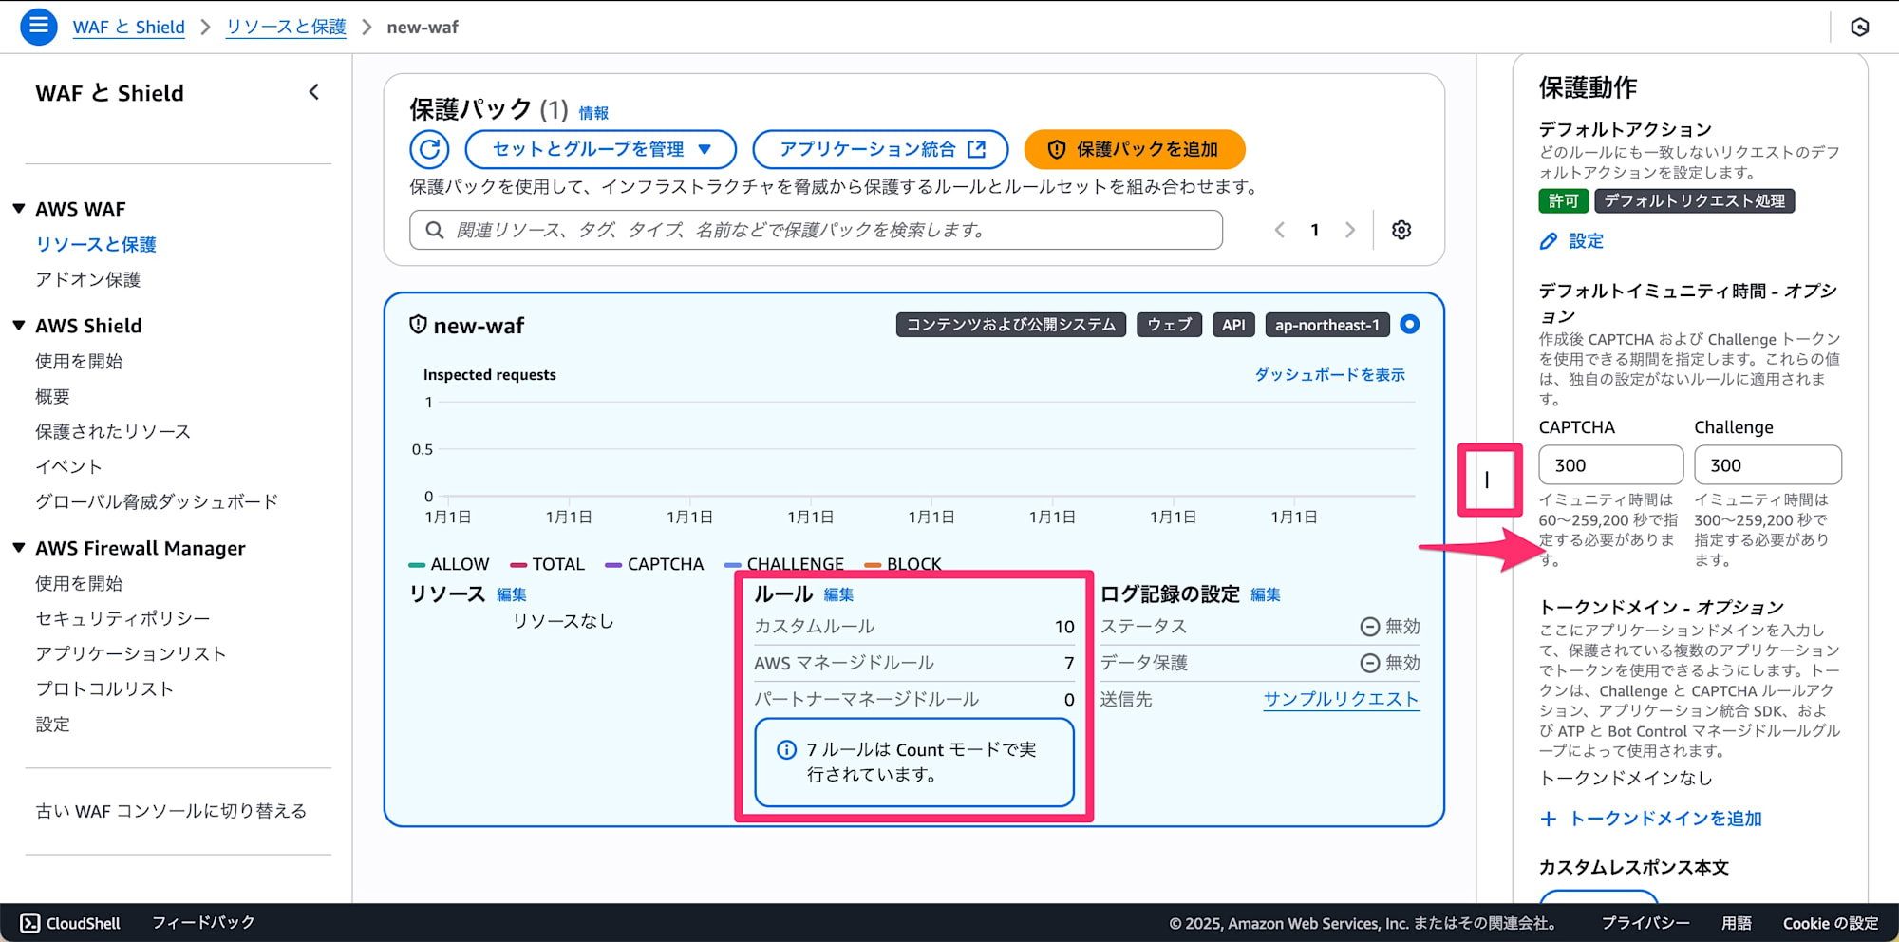The image size is (1899, 942).
Task: Focus the protection pack search field
Action: click(x=816, y=230)
